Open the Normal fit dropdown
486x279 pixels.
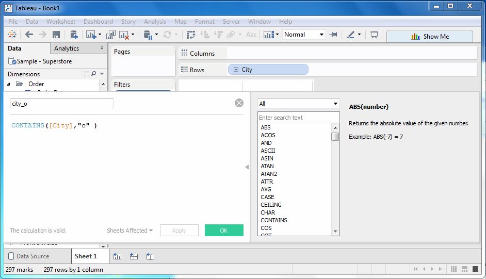tap(304, 35)
